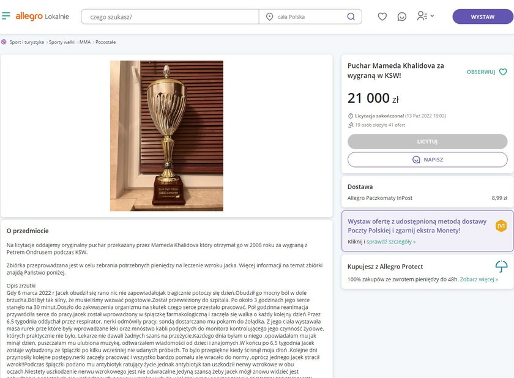Click the Allegro Lokalnie logo
The image size is (514, 378).
(x=42, y=17)
